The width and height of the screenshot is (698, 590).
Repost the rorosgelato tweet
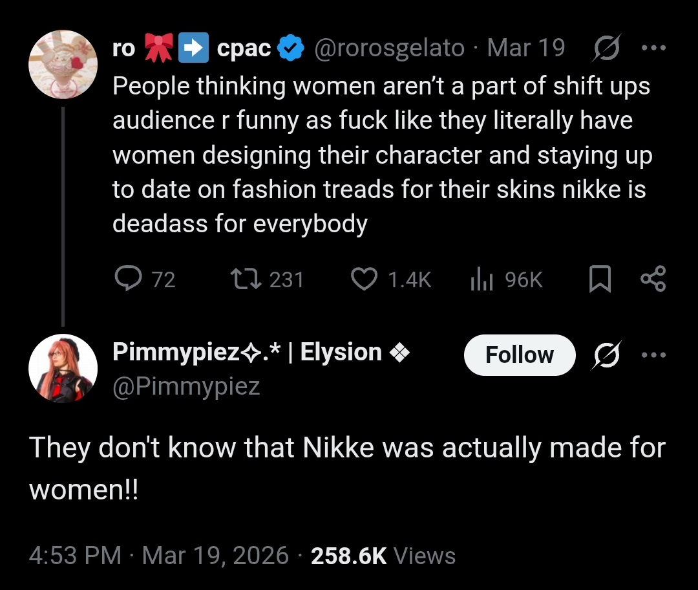tap(246, 279)
